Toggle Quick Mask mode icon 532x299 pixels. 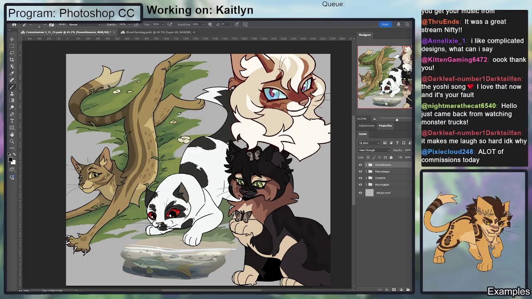(x=12, y=169)
